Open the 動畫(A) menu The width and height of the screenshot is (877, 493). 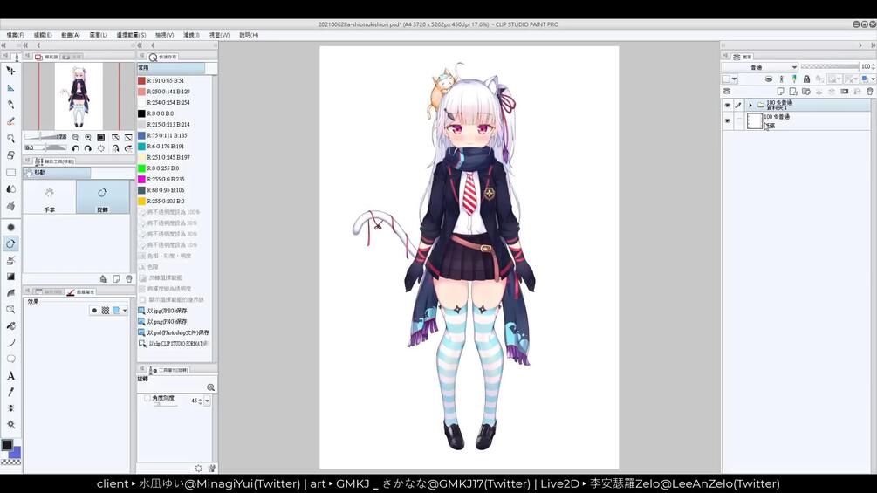click(71, 35)
